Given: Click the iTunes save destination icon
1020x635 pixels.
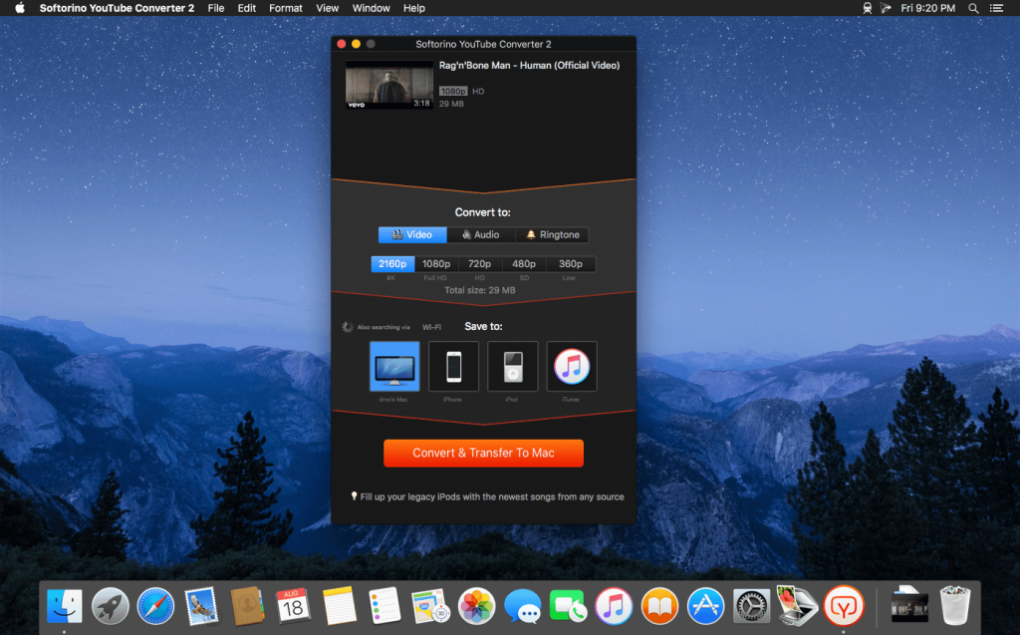Looking at the screenshot, I should pos(571,366).
